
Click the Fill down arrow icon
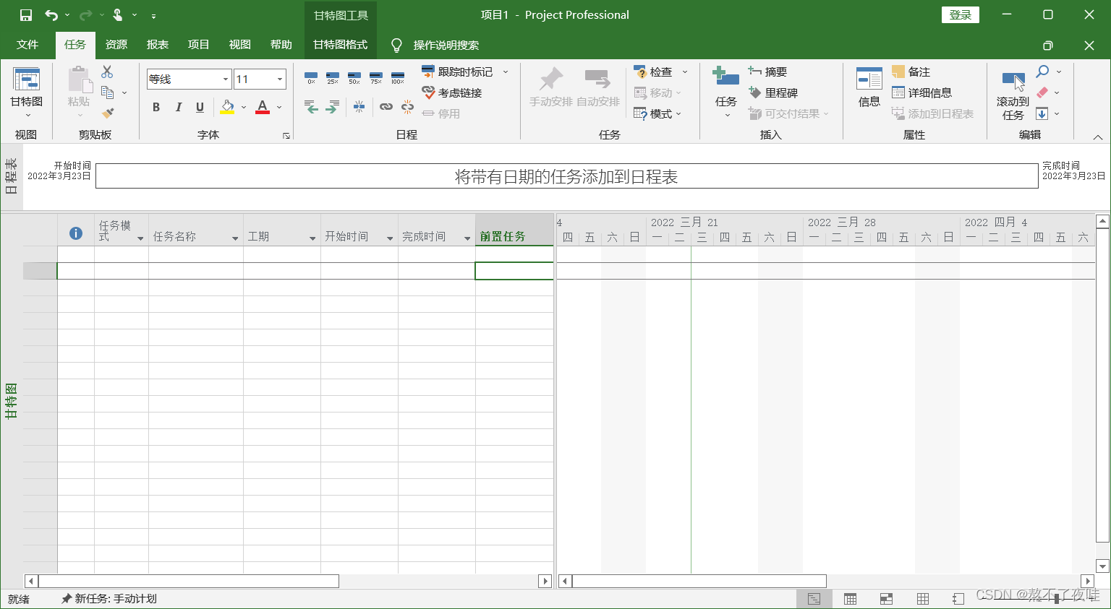click(x=1042, y=113)
